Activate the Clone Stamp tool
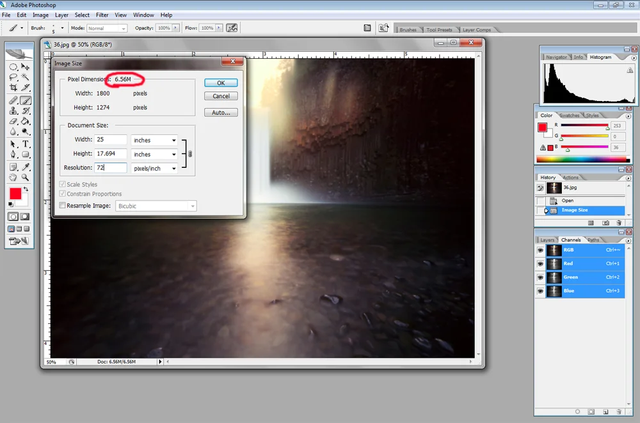The height and width of the screenshot is (423, 640). (13, 110)
